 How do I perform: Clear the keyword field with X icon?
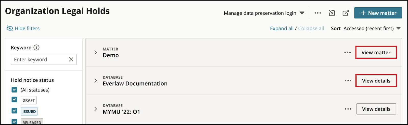(x=71, y=59)
